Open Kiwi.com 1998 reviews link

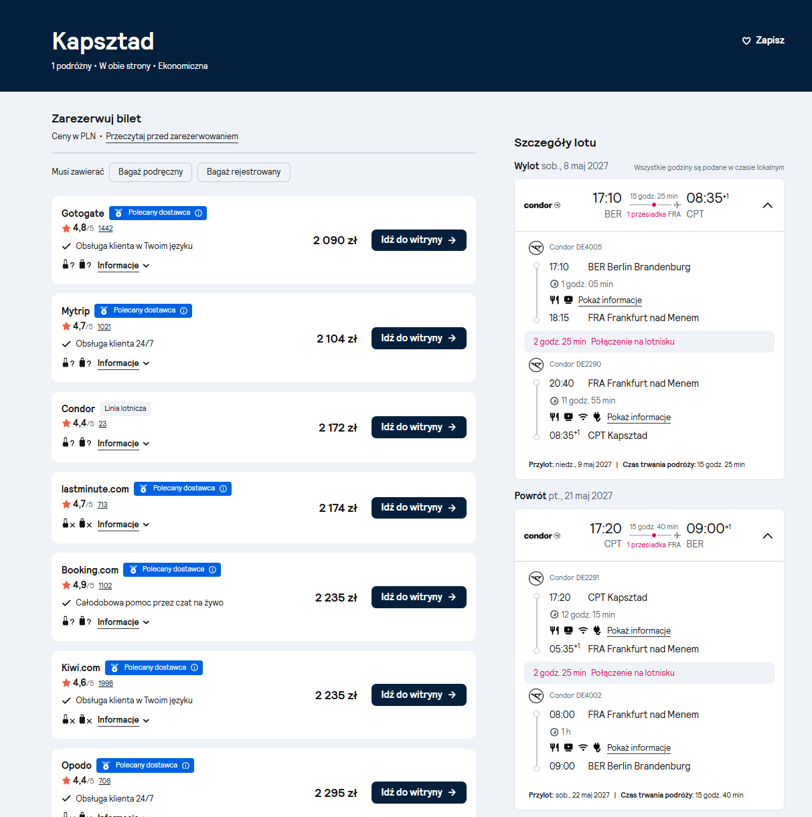coord(106,684)
